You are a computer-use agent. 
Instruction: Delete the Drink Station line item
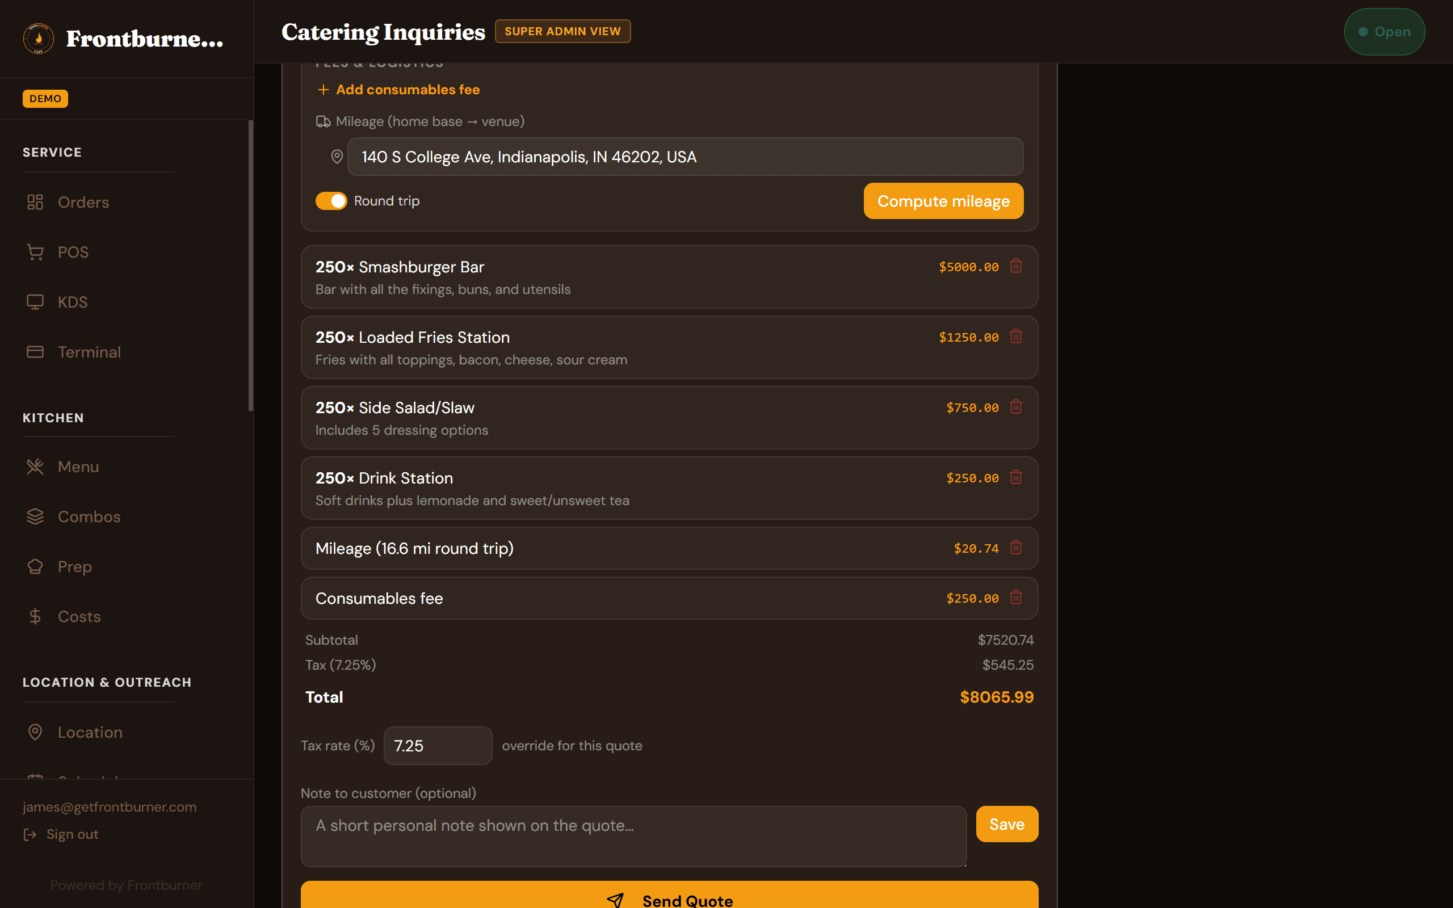pyautogui.click(x=1016, y=477)
